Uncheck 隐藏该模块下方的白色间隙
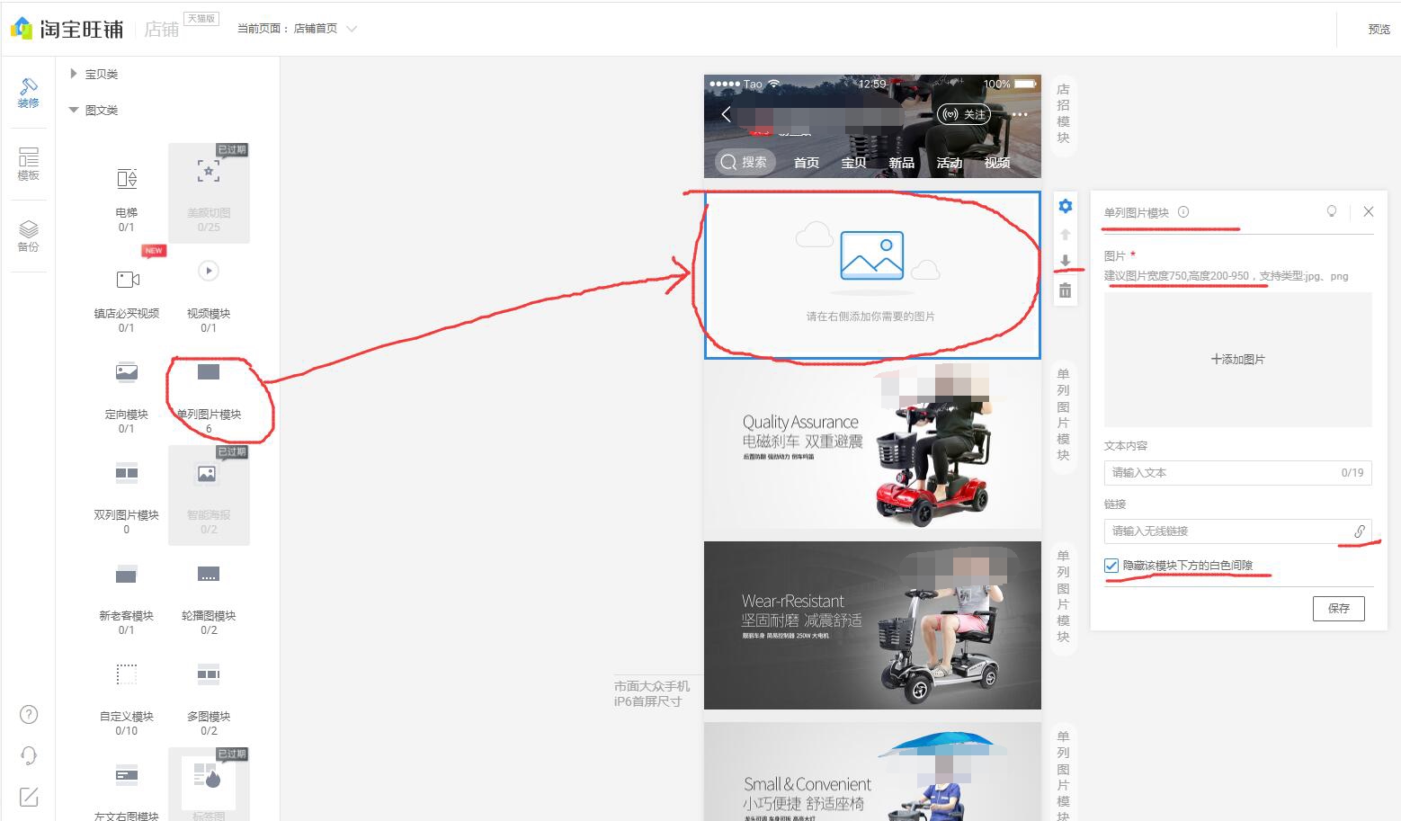 [1111, 565]
